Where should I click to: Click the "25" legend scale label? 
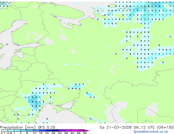click(53, 133)
